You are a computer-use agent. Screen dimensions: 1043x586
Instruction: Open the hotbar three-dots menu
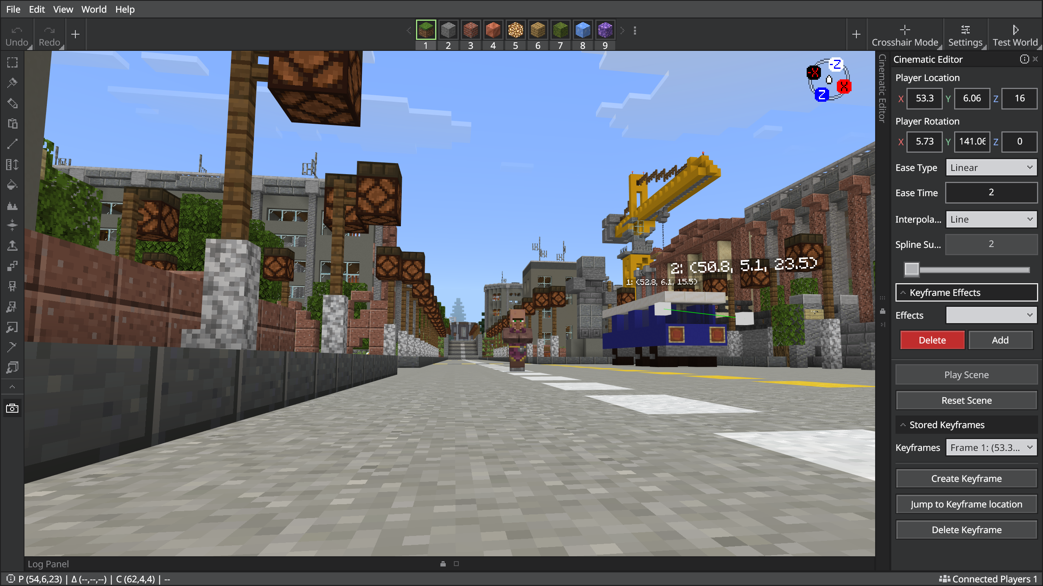[x=635, y=31]
